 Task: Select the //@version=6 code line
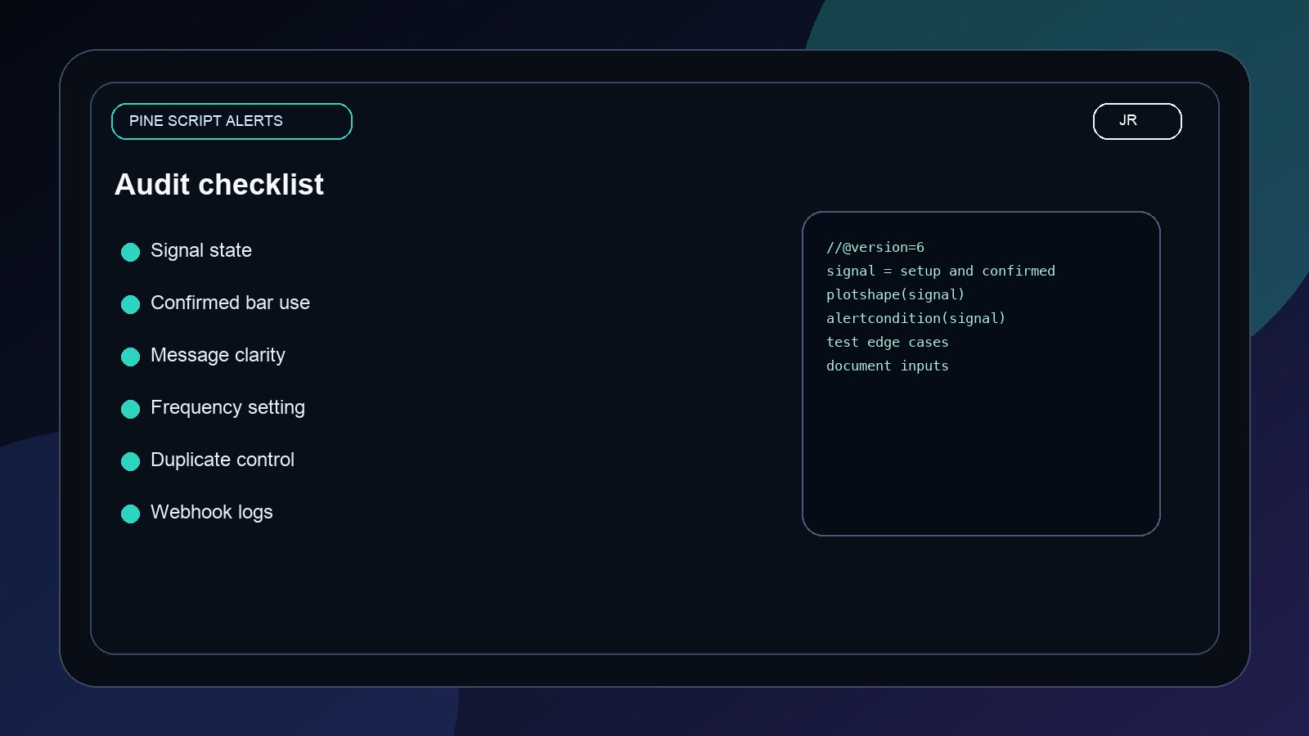pos(875,247)
